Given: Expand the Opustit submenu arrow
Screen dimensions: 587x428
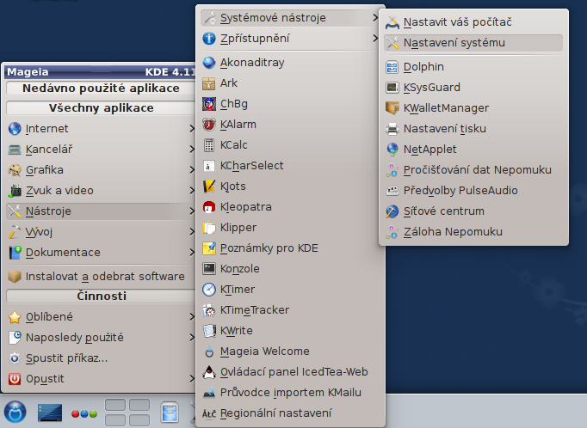Looking at the screenshot, I should tap(192, 379).
